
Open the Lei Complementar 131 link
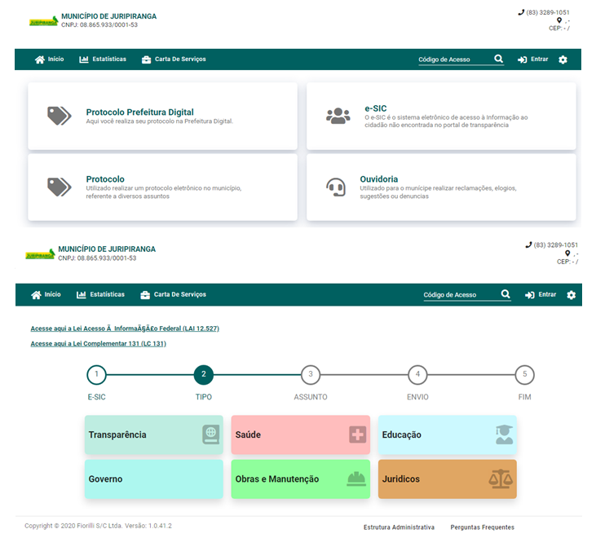[98, 344]
